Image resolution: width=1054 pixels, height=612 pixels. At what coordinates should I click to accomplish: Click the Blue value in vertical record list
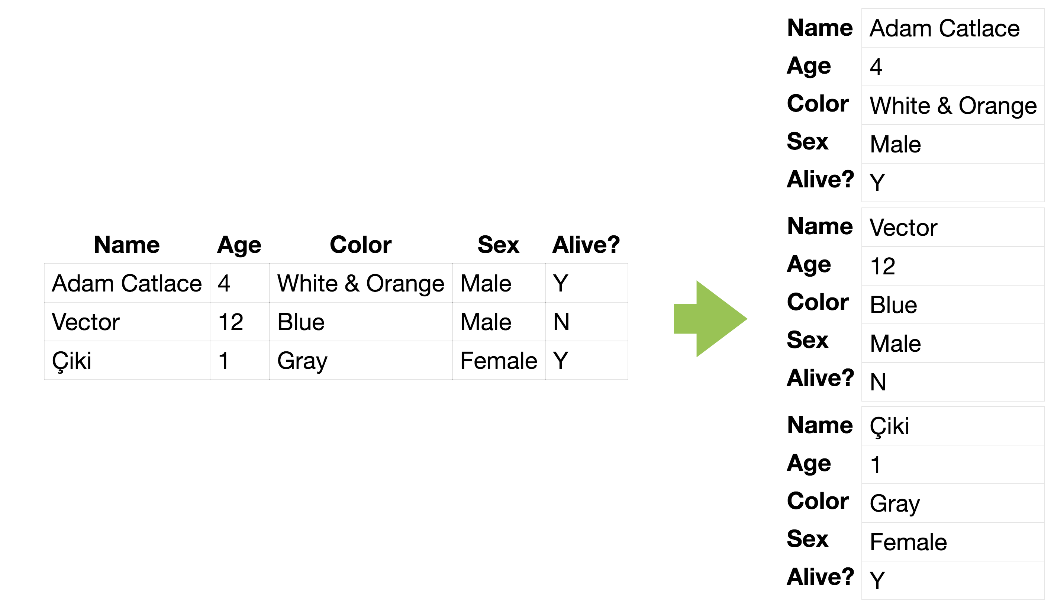[893, 305]
